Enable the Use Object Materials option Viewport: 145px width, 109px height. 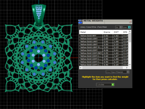(x=118, y=72)
